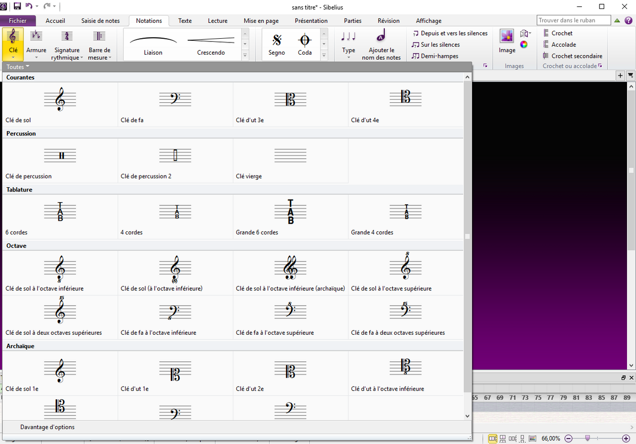This screenshot has width=636, height=444.
Task: Insert a Segno symbol
Action: (x=277, y=43)
